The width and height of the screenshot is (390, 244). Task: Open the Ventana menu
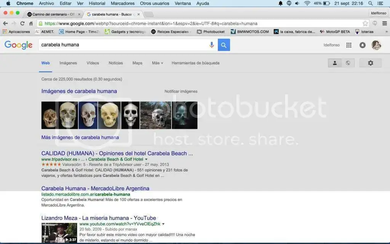(x=182, y=3)
